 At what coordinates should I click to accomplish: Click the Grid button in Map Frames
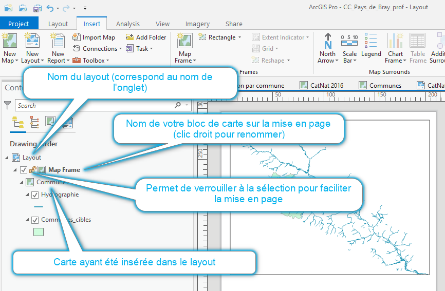click(265, 48)
